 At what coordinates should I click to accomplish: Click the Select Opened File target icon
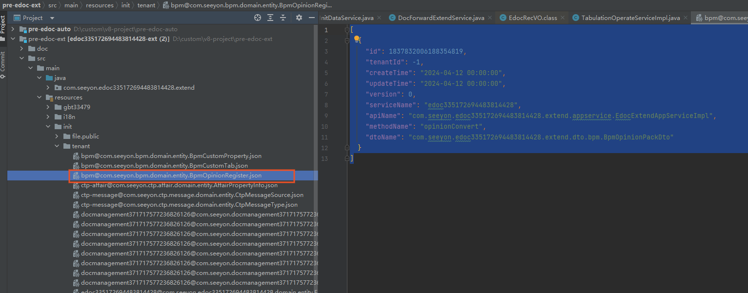click(258, 18)
